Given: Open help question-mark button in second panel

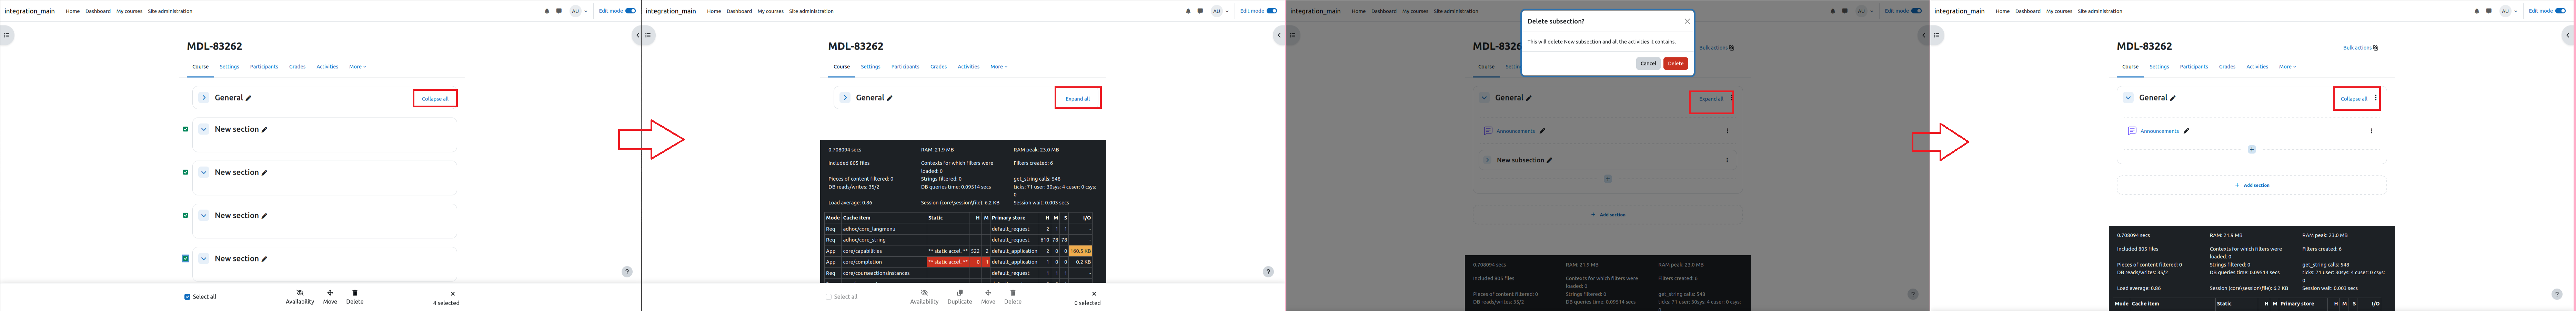Looking at the screenshot, I should click(1268, 271).
